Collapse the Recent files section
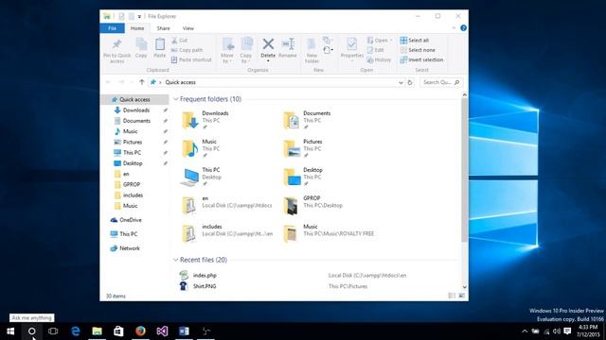This screenshot has height=340, width=606. point(176,260)
